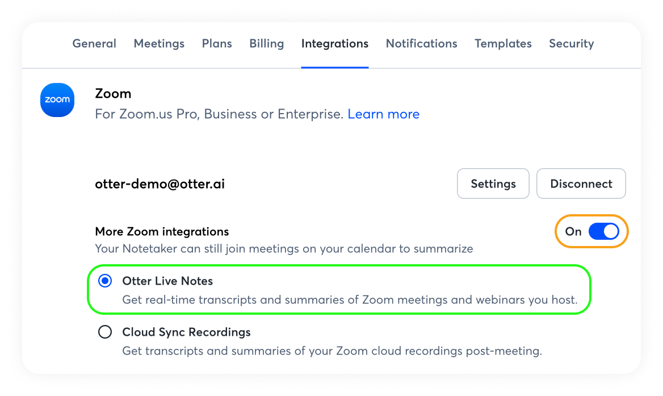This screenshot has height=396, width=663.
Task: Choose the Cloud Sync Recordings radio button
Action: pyautogui.click(x=105, y=332)
